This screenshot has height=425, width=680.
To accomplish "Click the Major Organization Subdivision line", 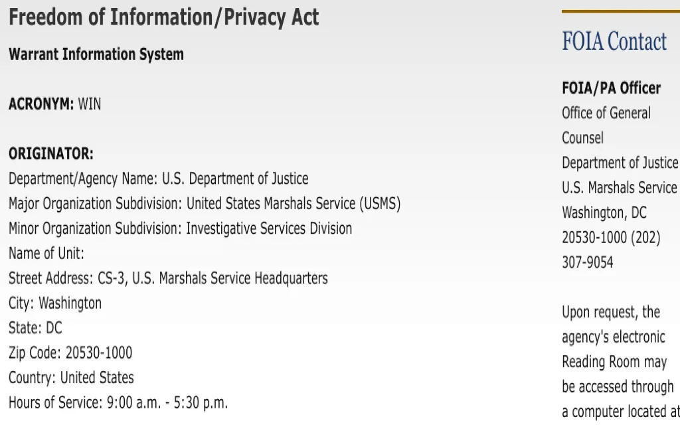I will (205, 203).
